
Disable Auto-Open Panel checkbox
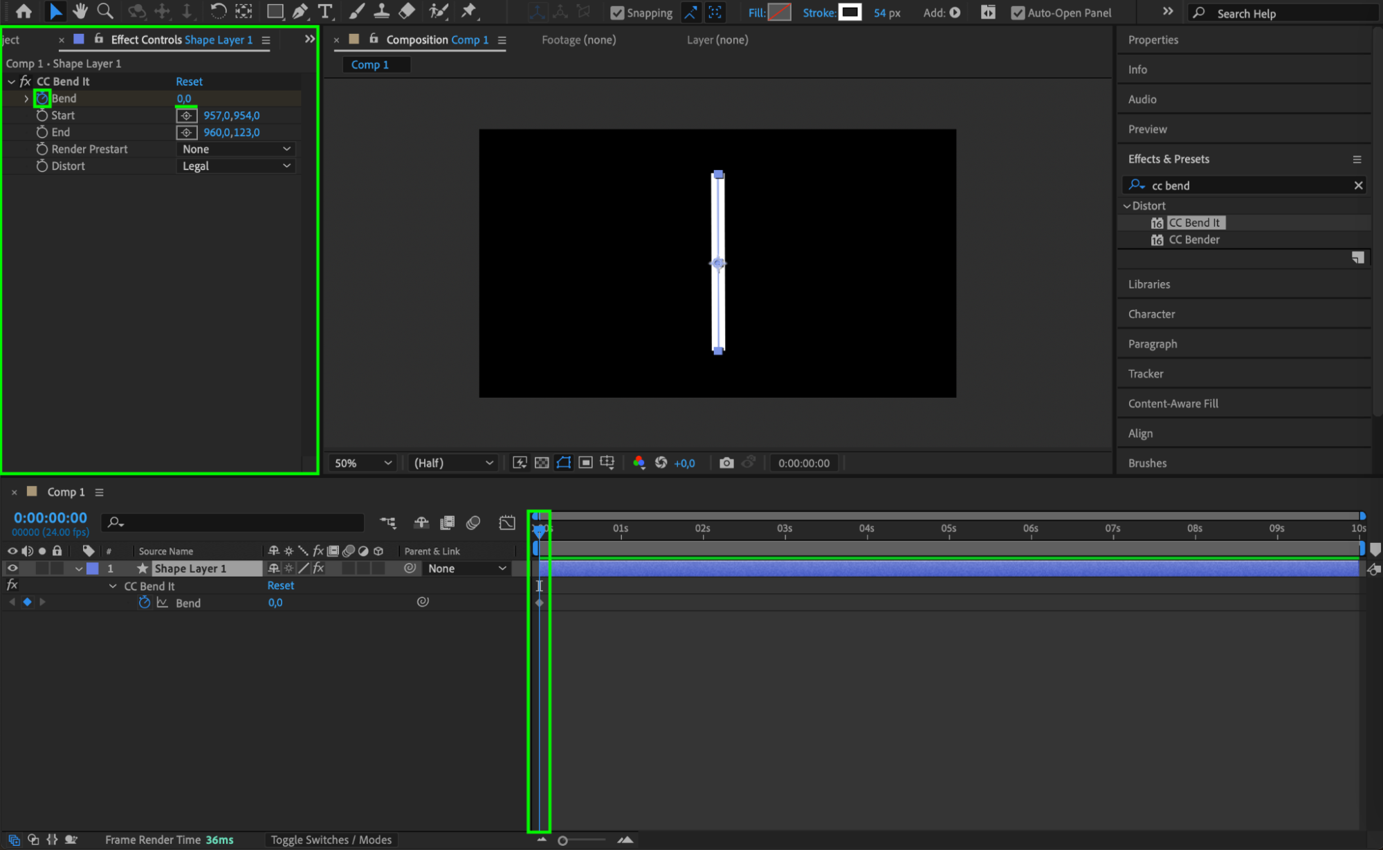(1017, 12)
